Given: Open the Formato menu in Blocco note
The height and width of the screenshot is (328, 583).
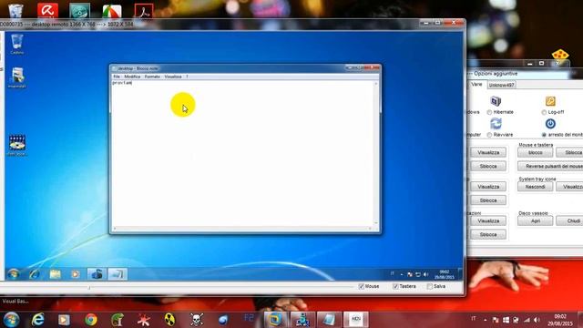Looking at the screenshot, I should point(152,77).
